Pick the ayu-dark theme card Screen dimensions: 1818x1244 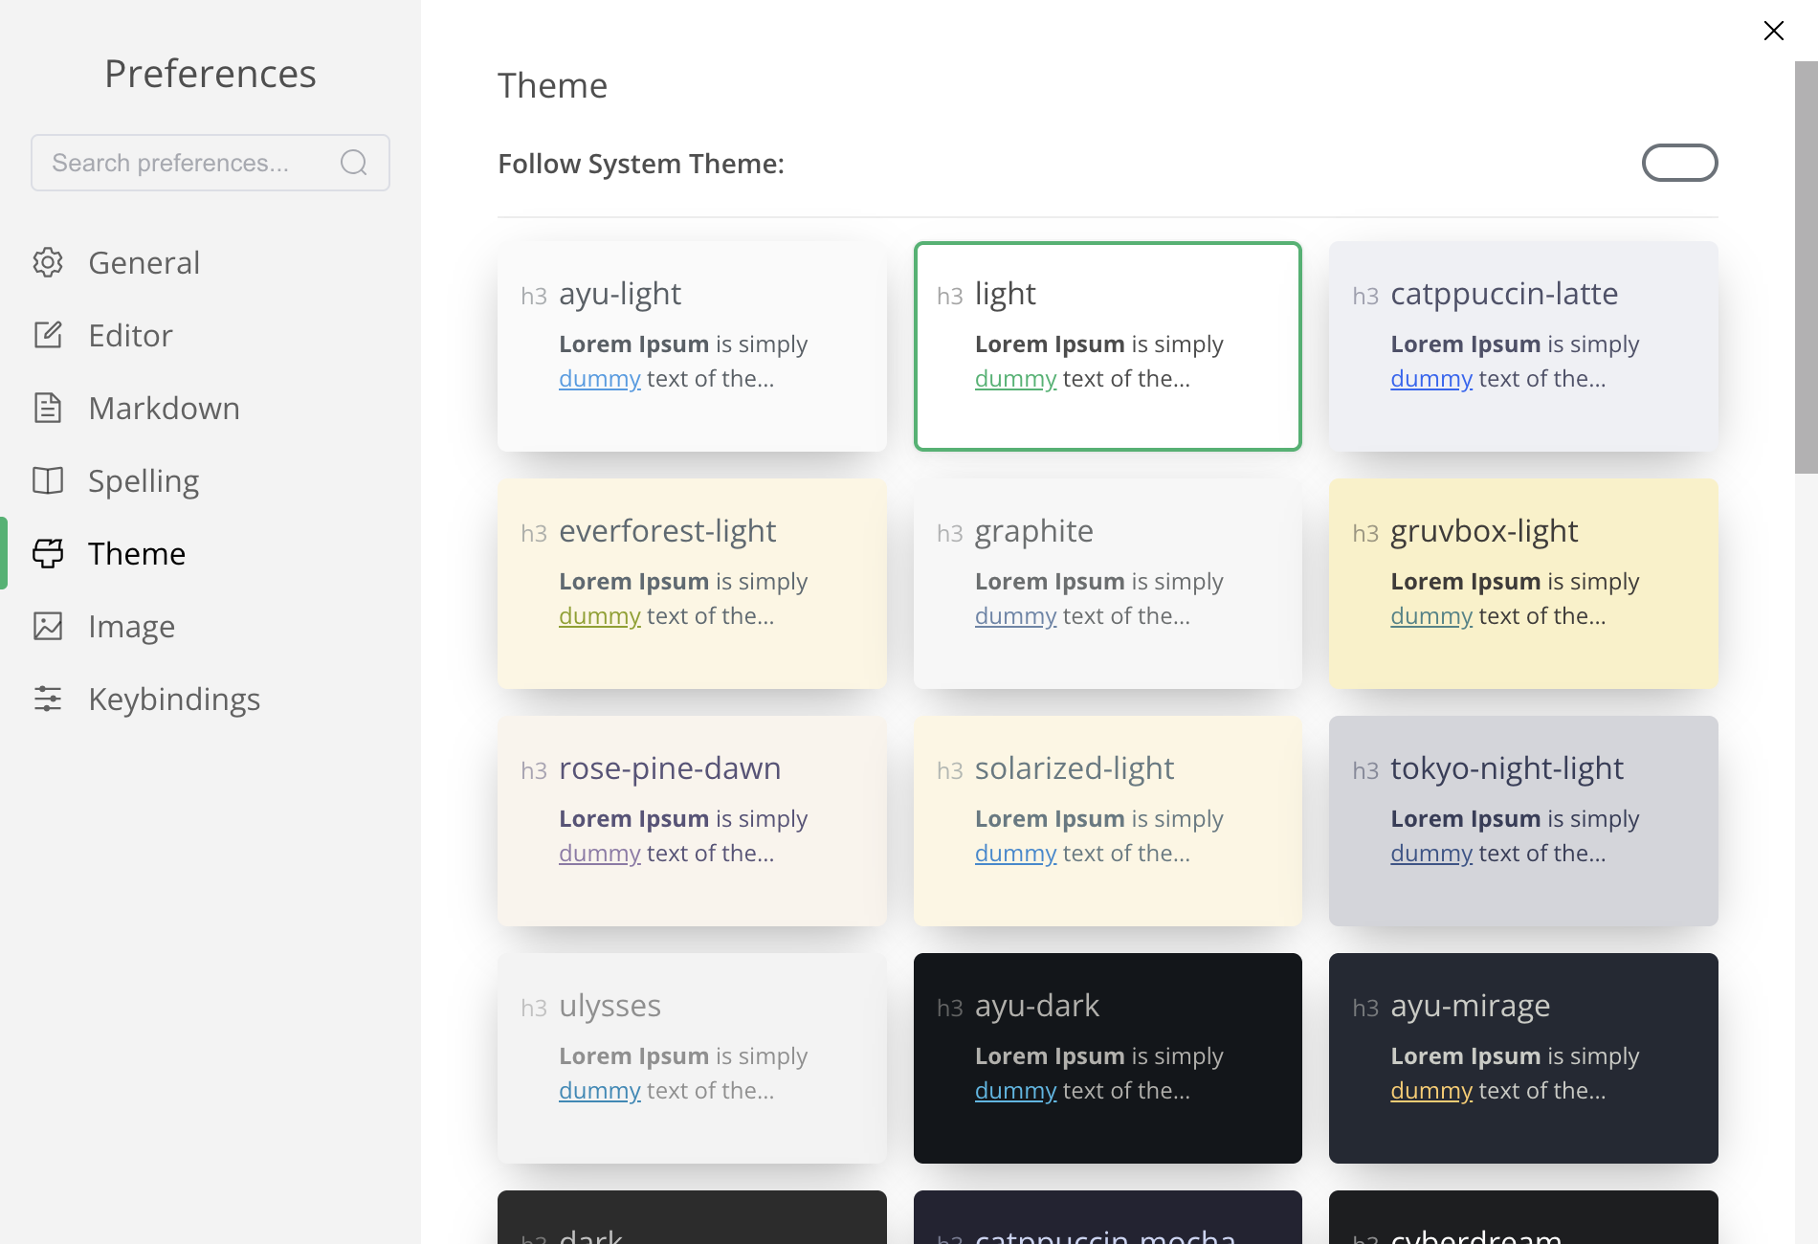tap(1108, 1058)
